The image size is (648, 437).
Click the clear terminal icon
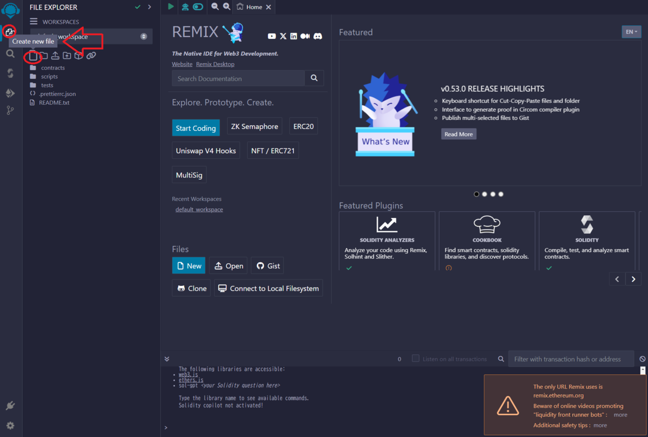(x=643, y=359)
